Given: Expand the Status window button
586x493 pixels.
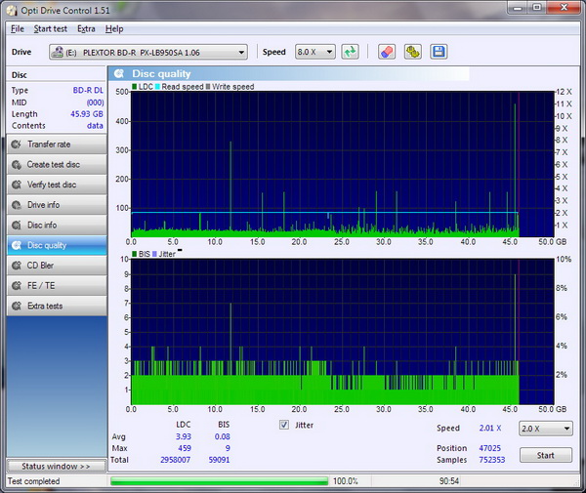Looking at the screenshot, I should click(56, 466).
